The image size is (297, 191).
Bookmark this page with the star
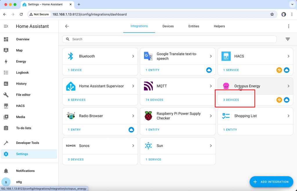tap(272, 15)
